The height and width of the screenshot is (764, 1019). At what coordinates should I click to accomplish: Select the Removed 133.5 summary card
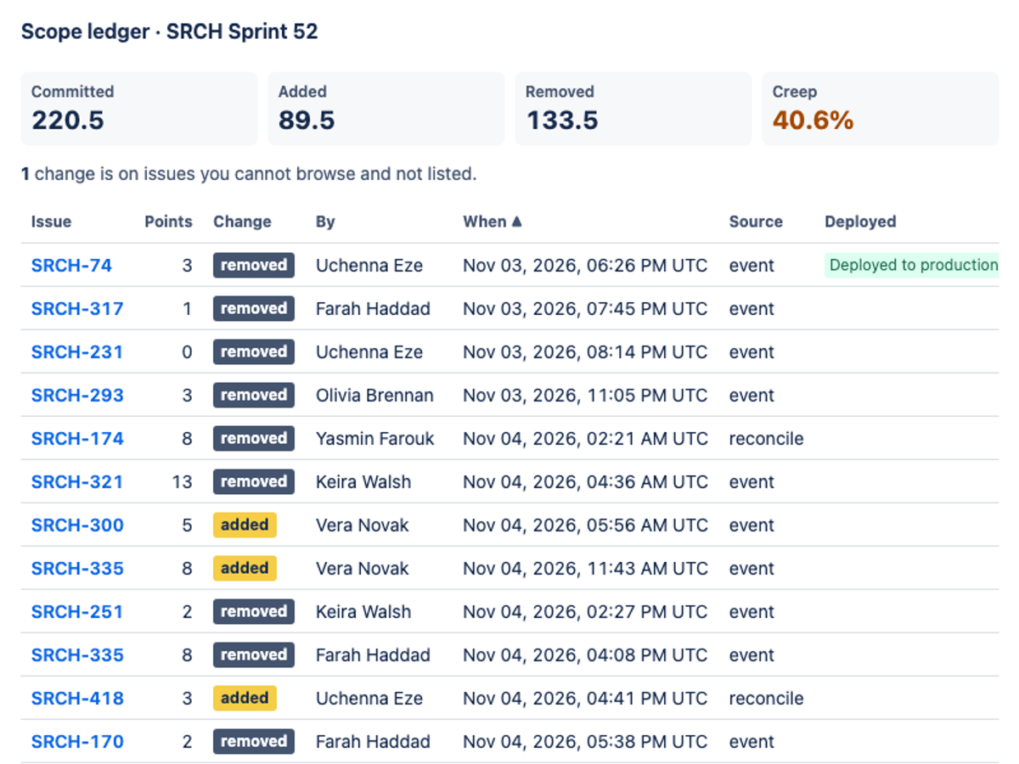pos(633,109)
